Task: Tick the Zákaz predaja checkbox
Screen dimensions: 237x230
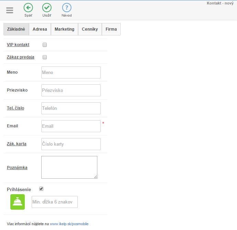Action: pyautogui.click(x=44, y=57)
